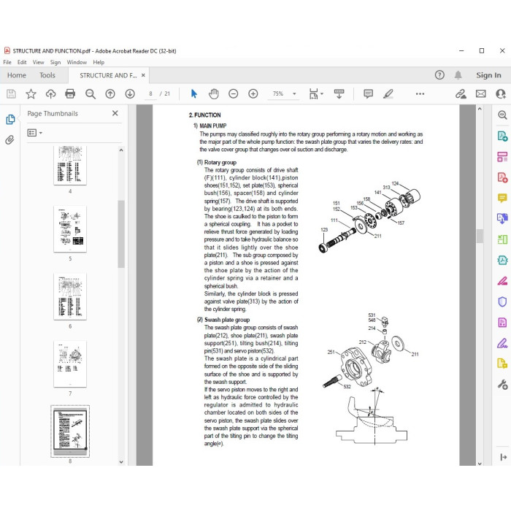Open the File menu
511x511 pixels.
pyautogui.click(x=7, y=62)
